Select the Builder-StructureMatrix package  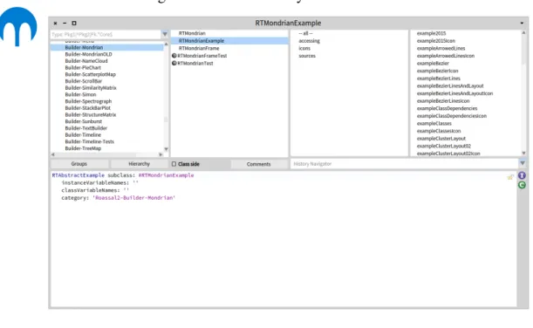91,115
